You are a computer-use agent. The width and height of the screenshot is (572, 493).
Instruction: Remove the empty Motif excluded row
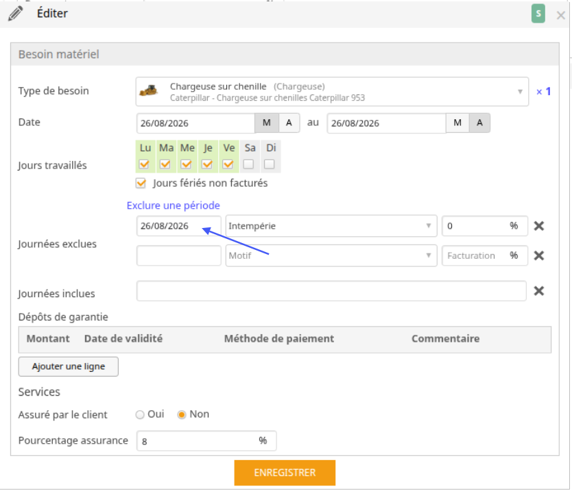(x=539, y=255)
